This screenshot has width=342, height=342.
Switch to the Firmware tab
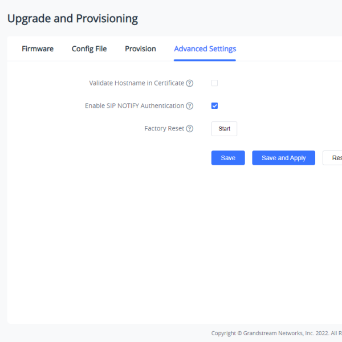[x=38, y=49]
